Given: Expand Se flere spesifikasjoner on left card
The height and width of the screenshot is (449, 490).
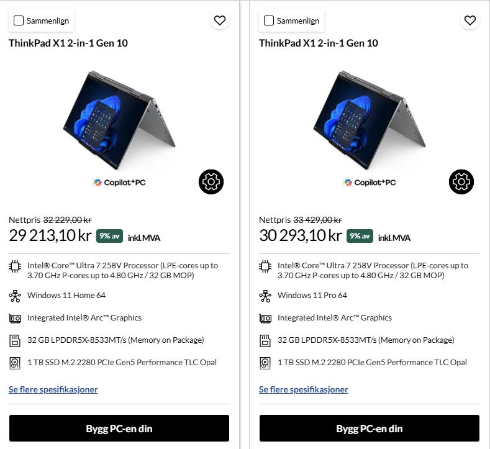Looking at the screenshot, I should tap(53, 389).
